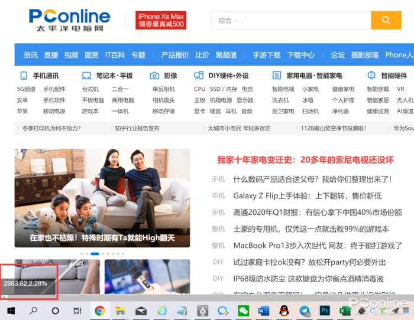Open the 5G频道 link
414x320 pixels.
pyautogui.click(x=26, y=89)
